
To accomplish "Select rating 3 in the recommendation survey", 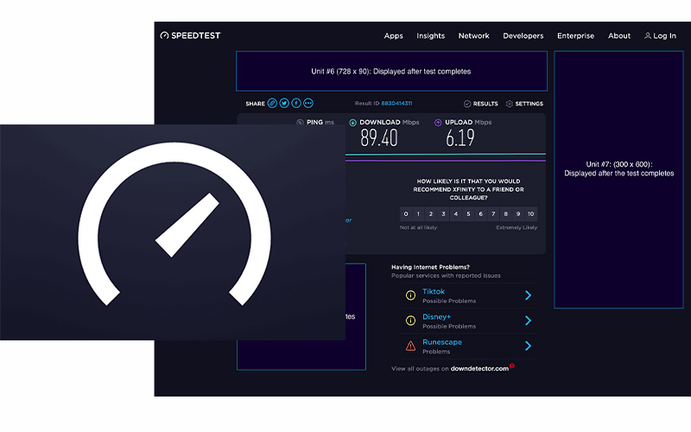I will (x=443, y=213).
